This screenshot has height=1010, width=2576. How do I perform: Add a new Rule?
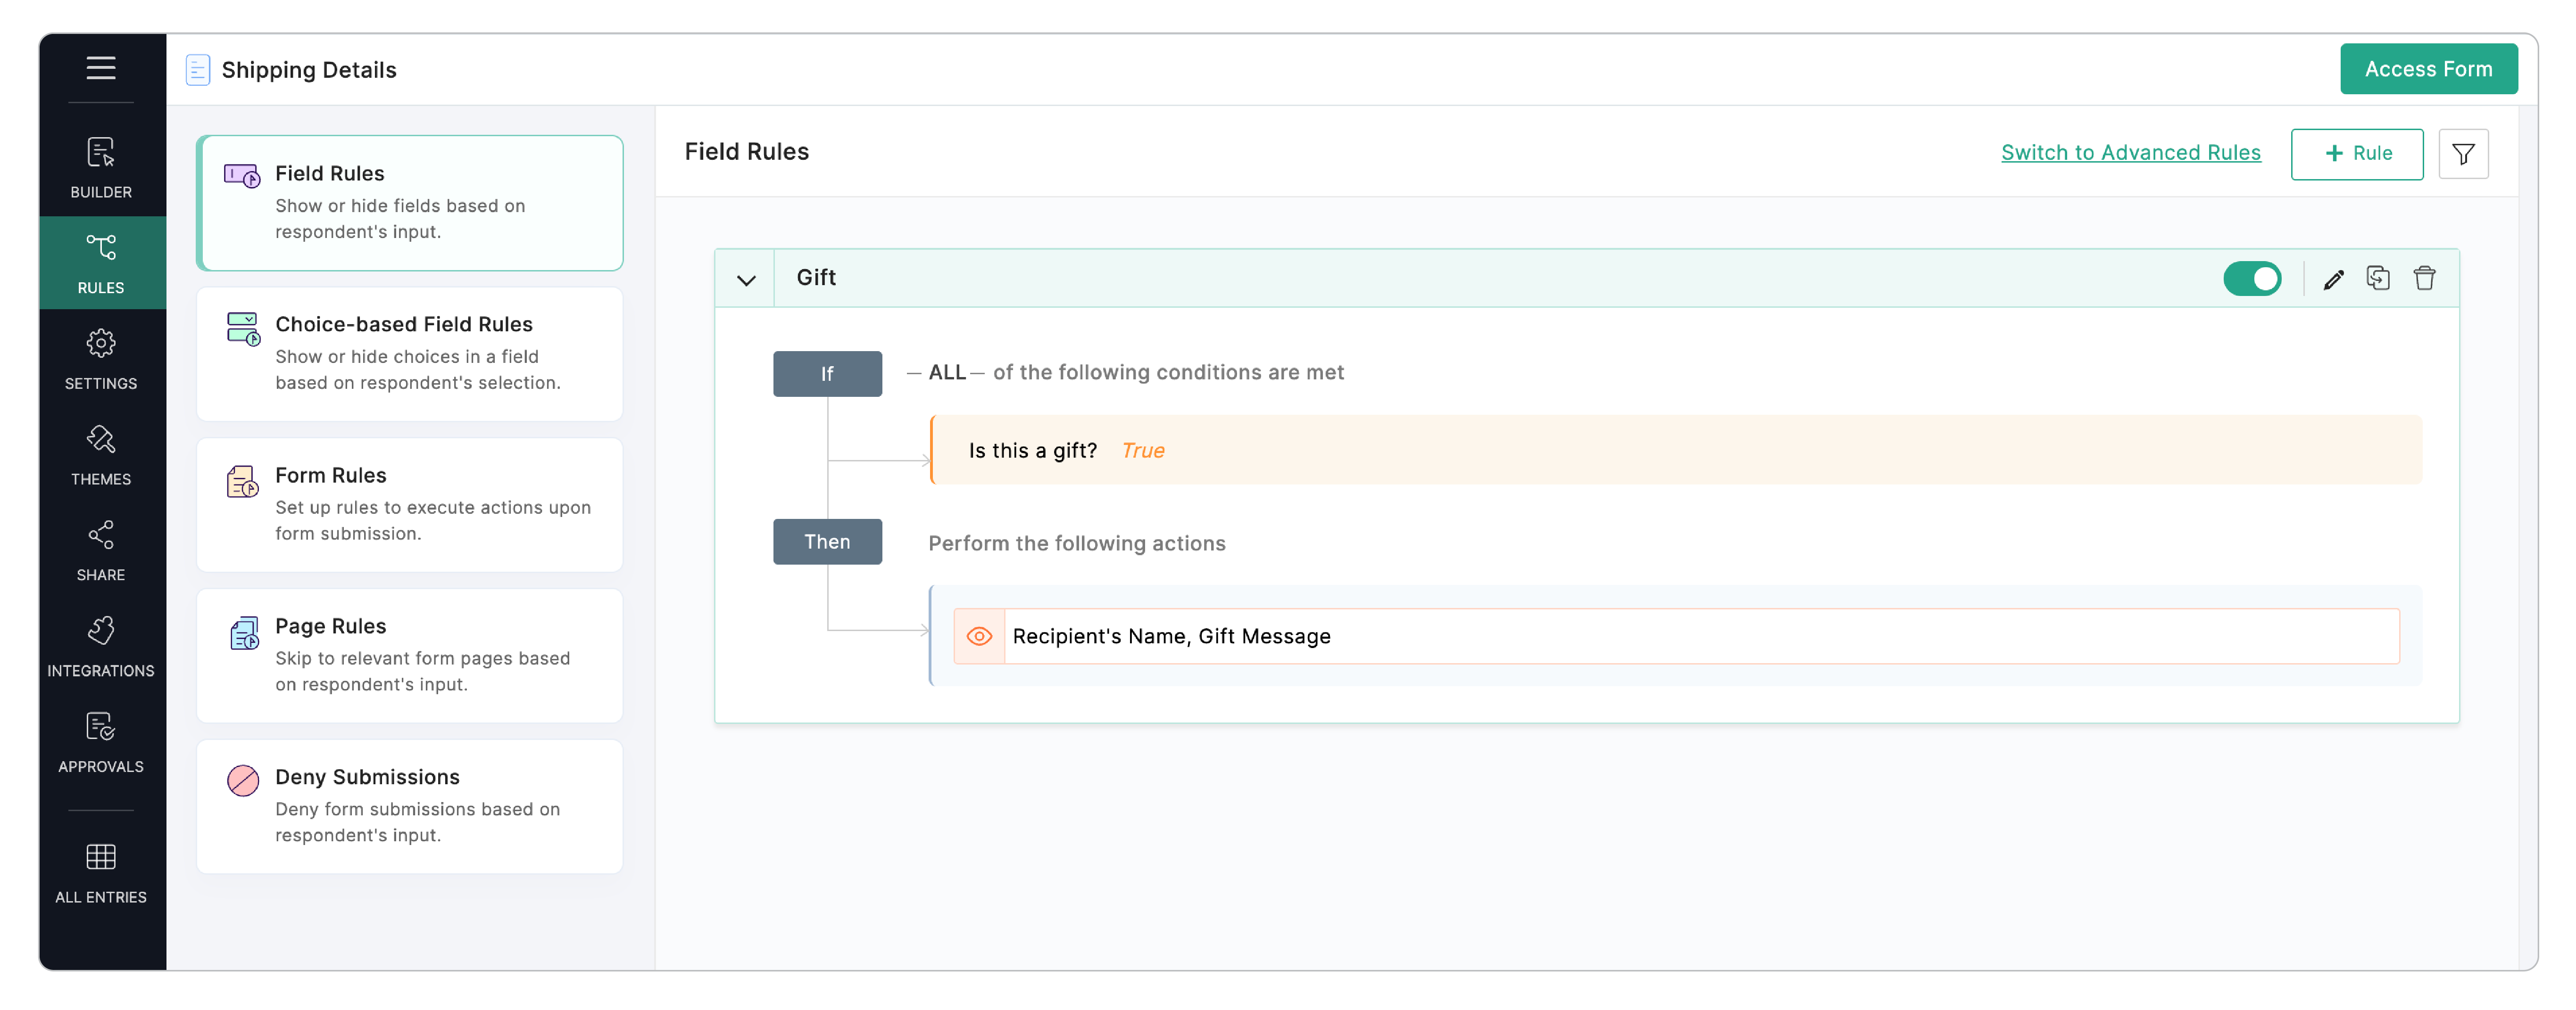(x=2357, y=154)
